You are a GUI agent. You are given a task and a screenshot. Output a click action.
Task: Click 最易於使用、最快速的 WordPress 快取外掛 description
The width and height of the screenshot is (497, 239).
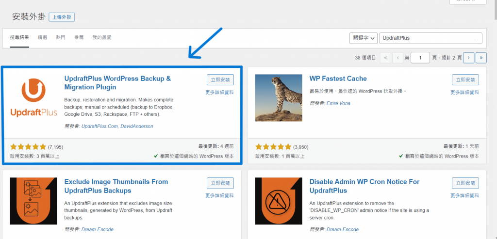coord(358,91)
